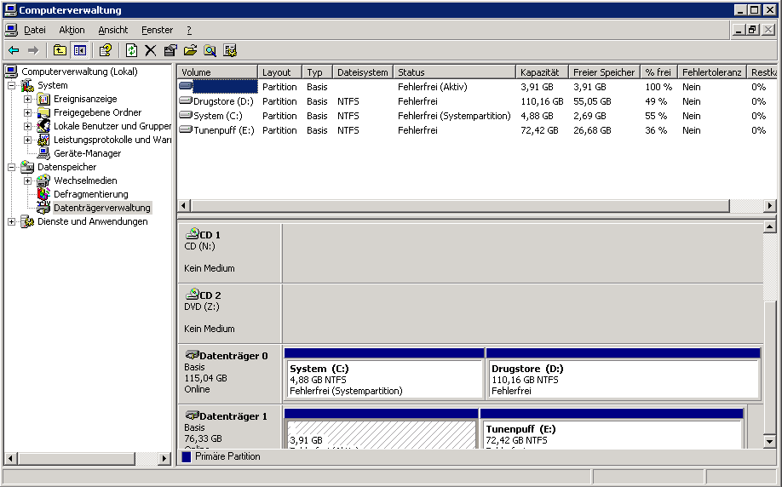
Task: Click the title bar Computerverwaltung icon
Action: pyautogui.click(x=10, y=10)
